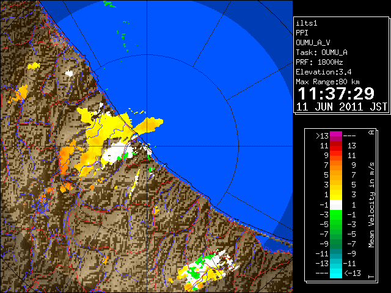Screen dimensions: 391x293
Task: Select the date '11 JUN 2011 JST'
Action: point(342,107)
